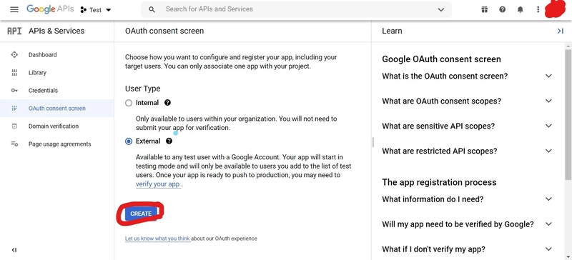This screenshot has width=572, height=260.
Task: Open the Test project selector dropdown
Action: (x=96, y=10)
